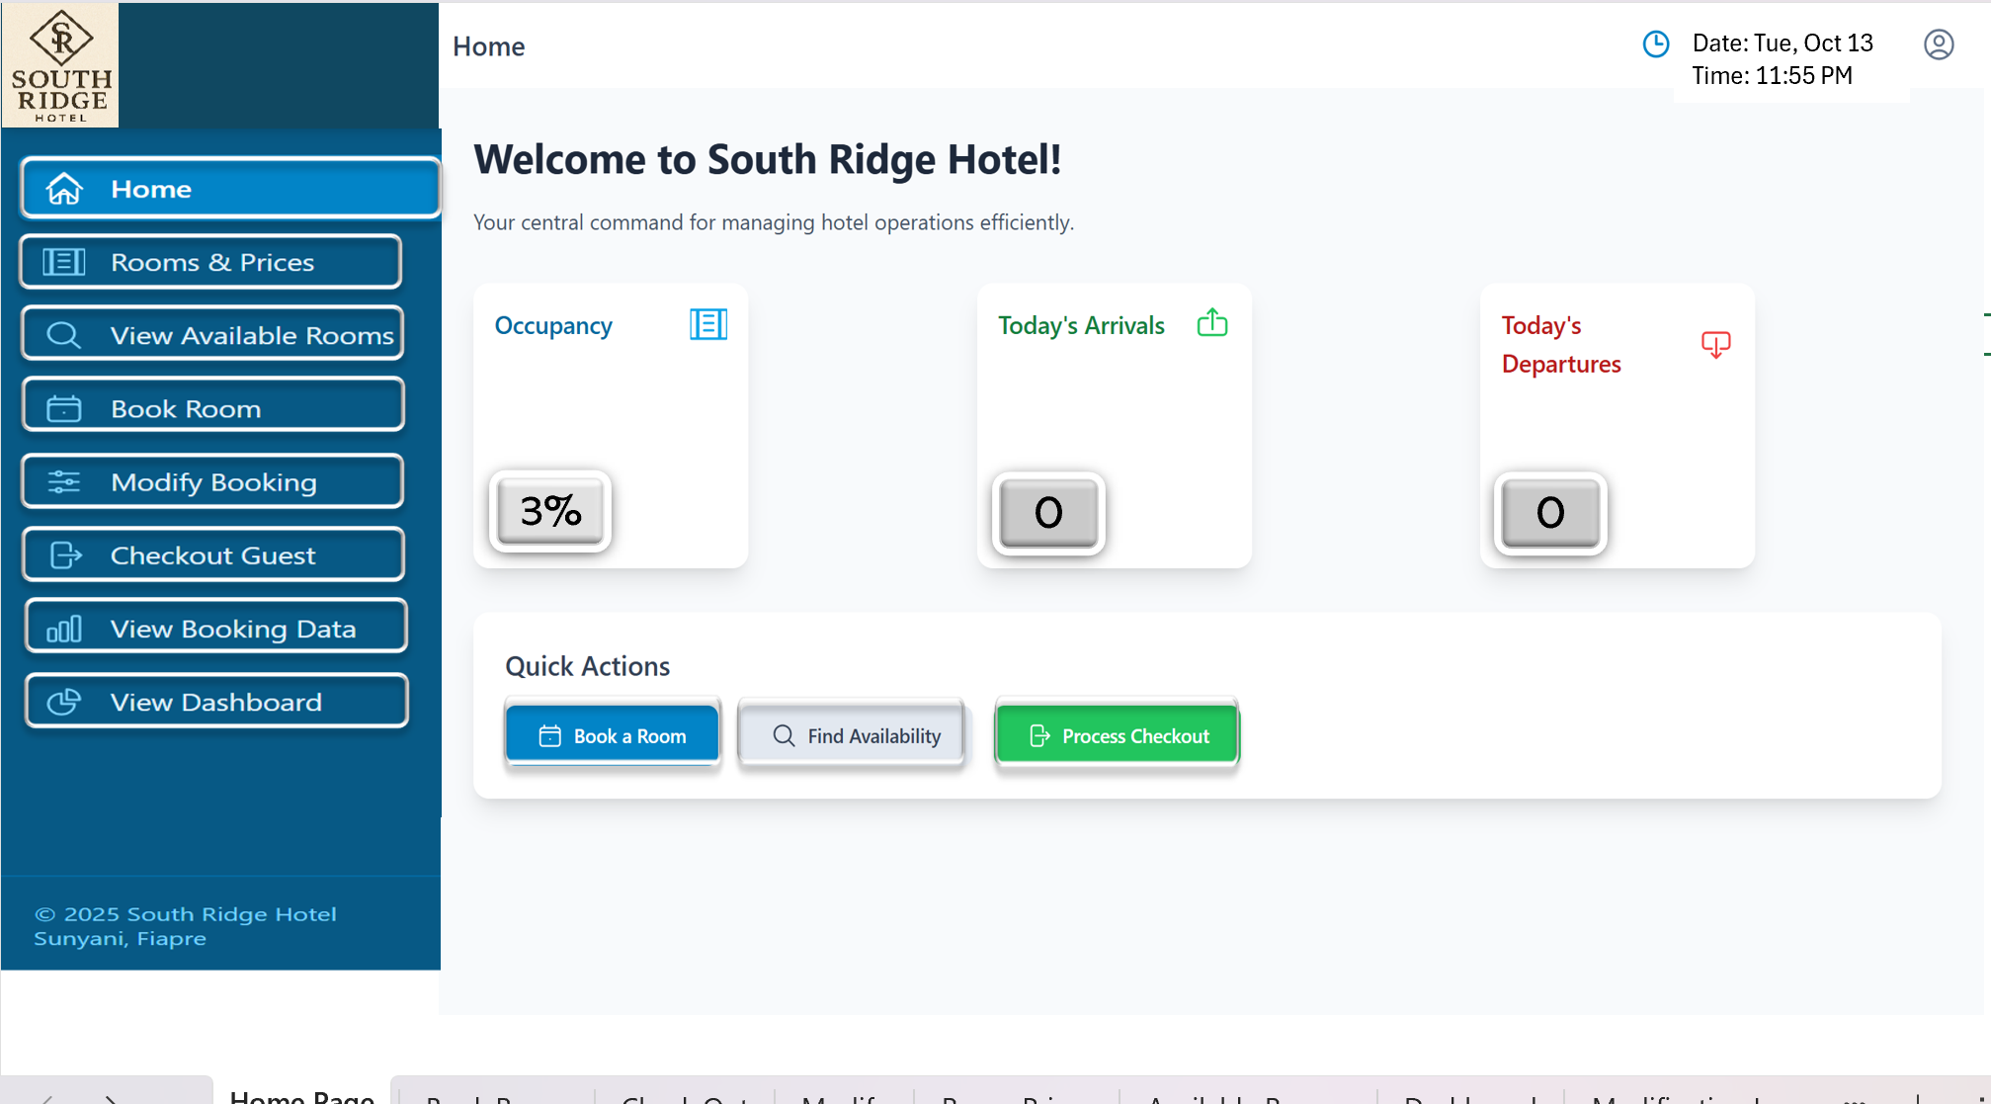Open the user profile icon
The height and width of the screenshot is (1104, 1991).
pos(1939,44)
